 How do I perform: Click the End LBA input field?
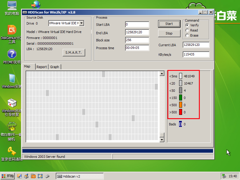pyautogui.click(x=137, y=32)
